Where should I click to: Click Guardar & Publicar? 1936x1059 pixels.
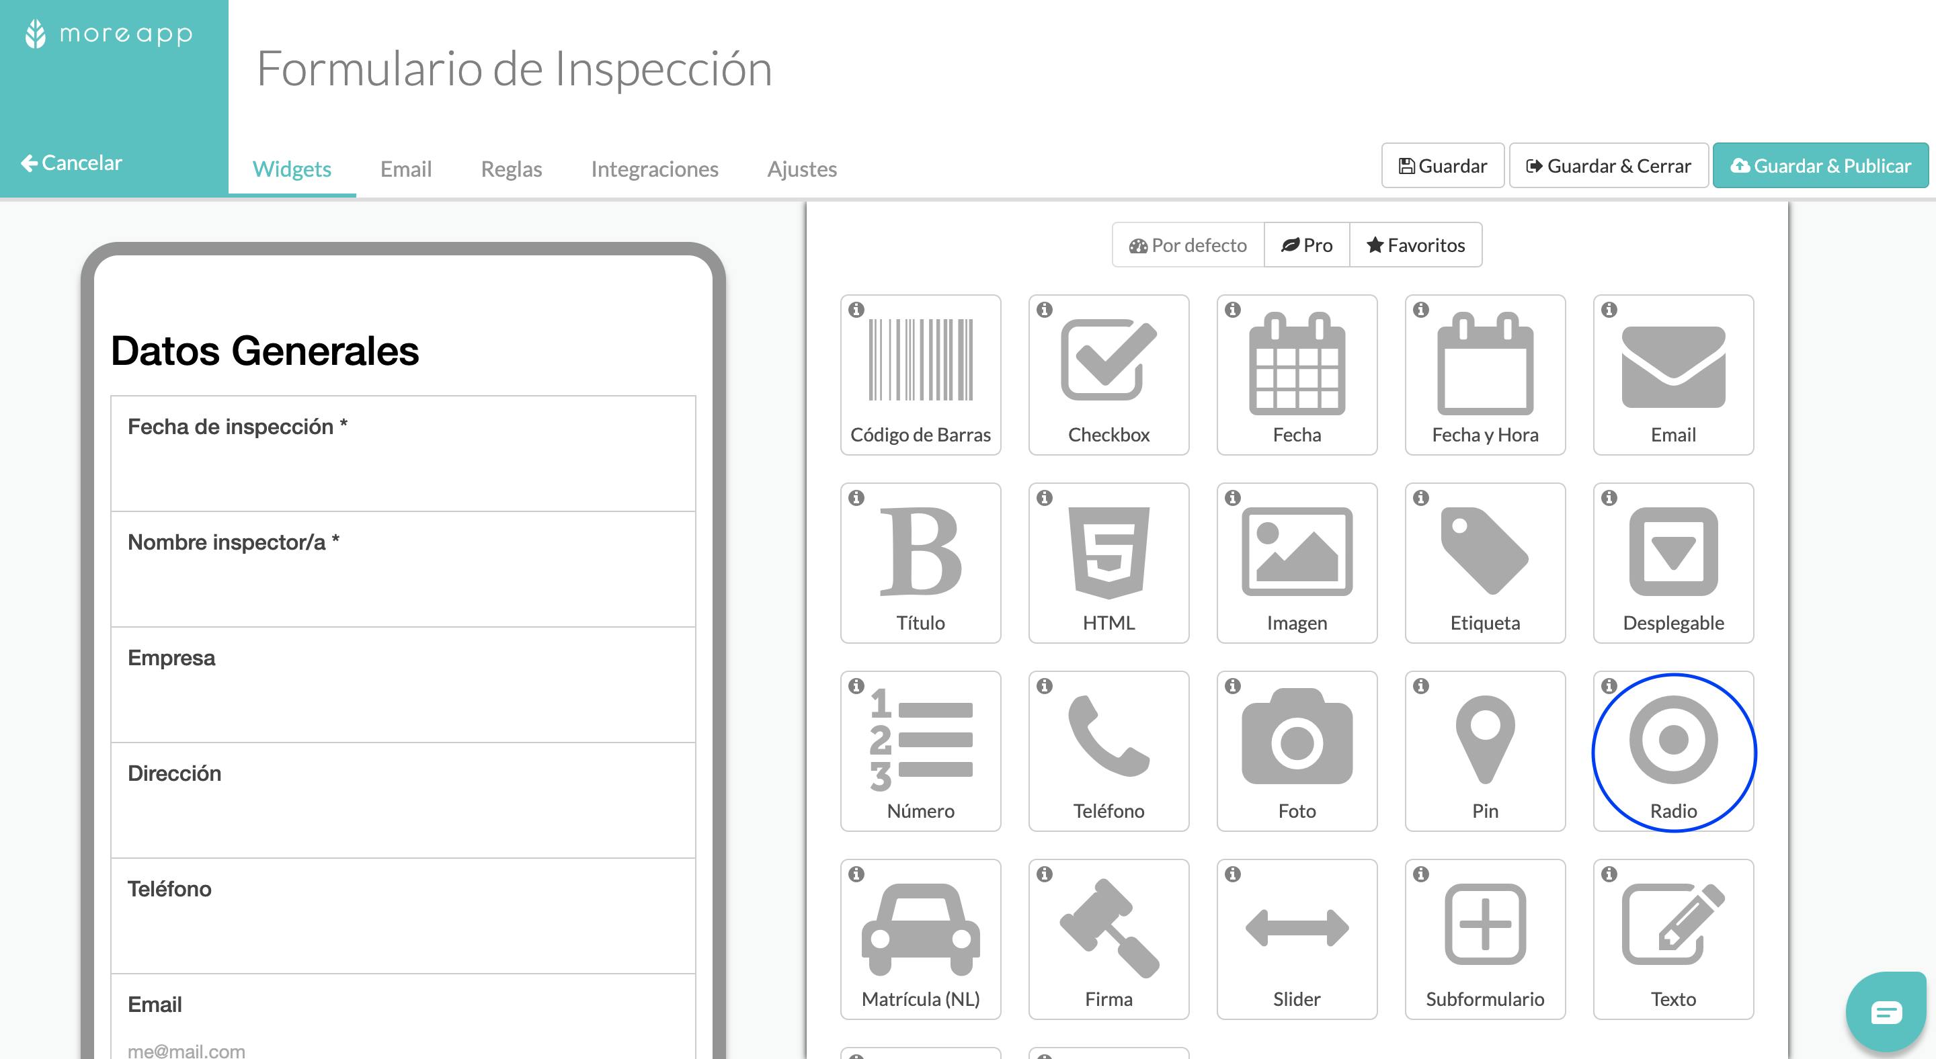click(x=1820, y=165)
